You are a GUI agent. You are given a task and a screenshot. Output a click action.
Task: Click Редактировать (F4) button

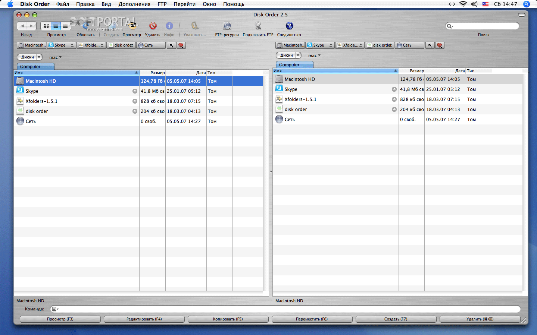(144, 319)
